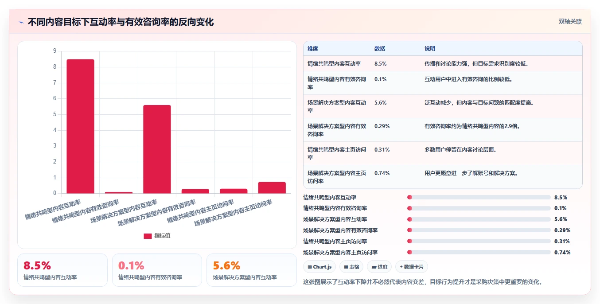Click y-axis label 9 on the chart
The width and height of the screenshot is (600, 304).
(55, 51)
